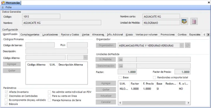Switch to the Combos tab
Viewport: 211px width, 108px height.
coord(182,35)
